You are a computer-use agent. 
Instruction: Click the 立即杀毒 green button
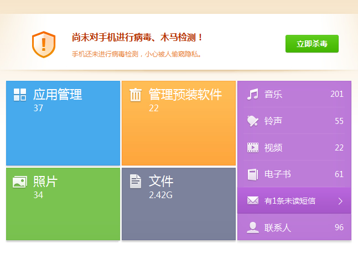pyautogui.click(x=312, y=44)
